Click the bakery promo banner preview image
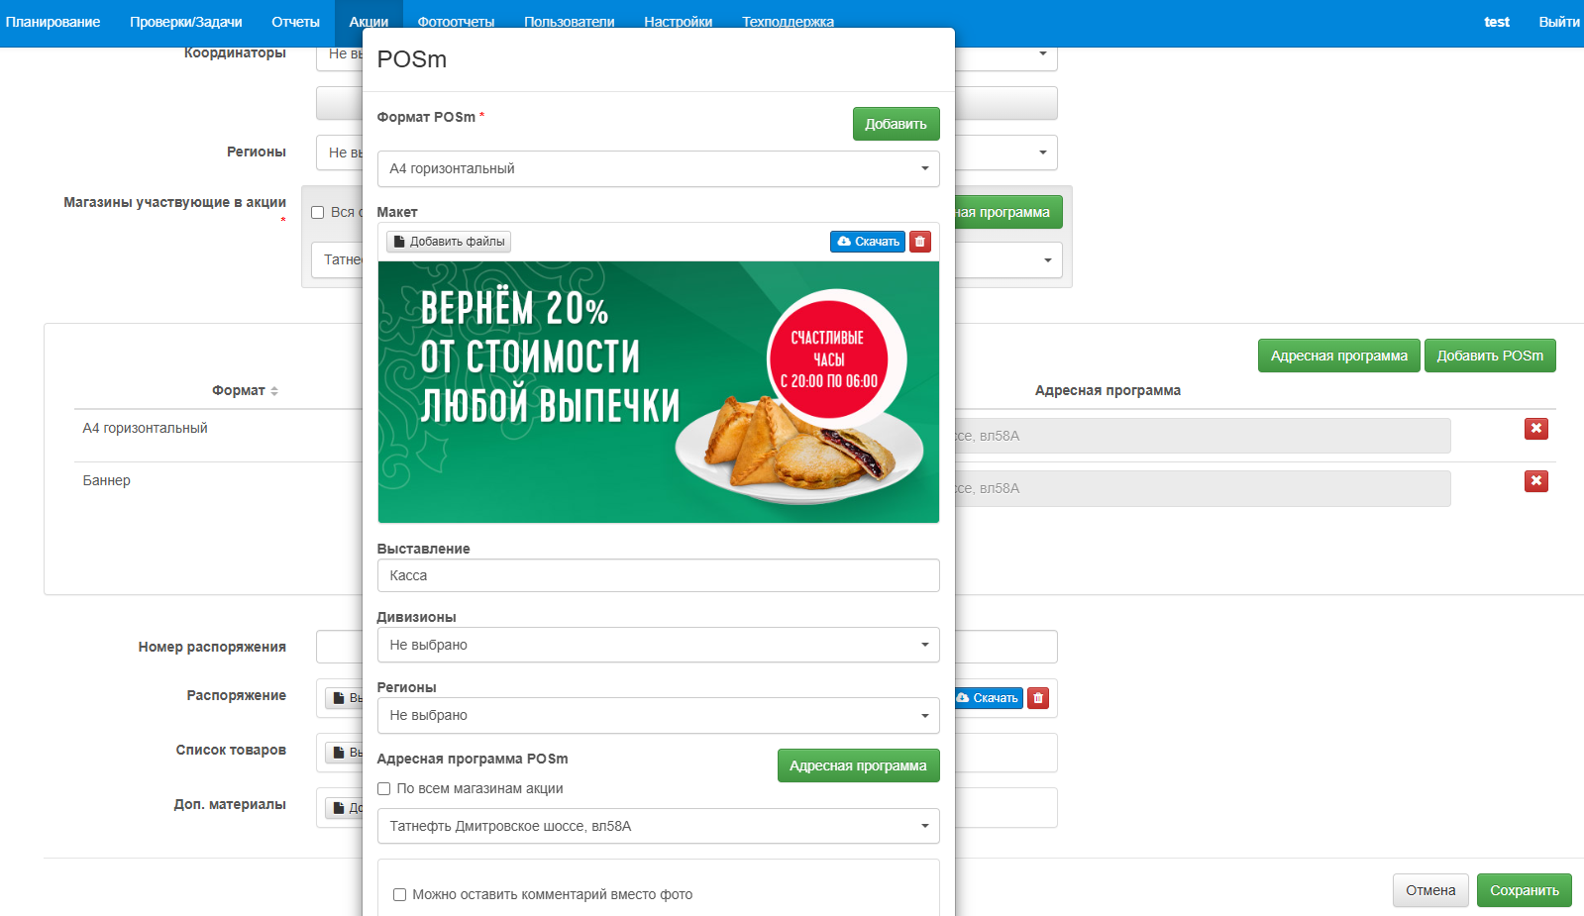 (x=658, y=392)
